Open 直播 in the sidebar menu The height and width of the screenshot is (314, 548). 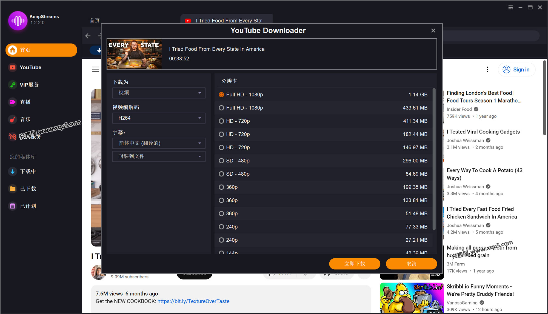41,102
